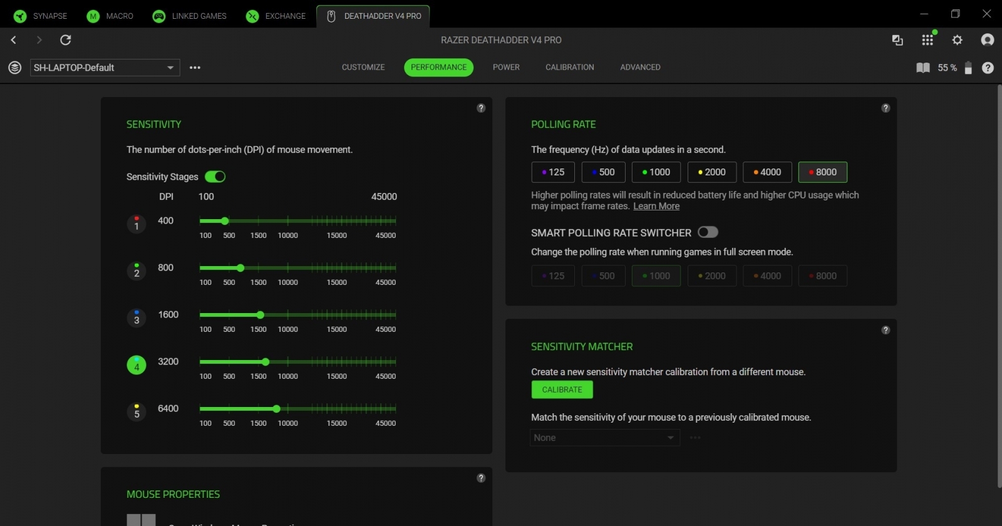Open the settings gear icon
The width and height of the screenshot is (1002, 526).
point(957,40)
